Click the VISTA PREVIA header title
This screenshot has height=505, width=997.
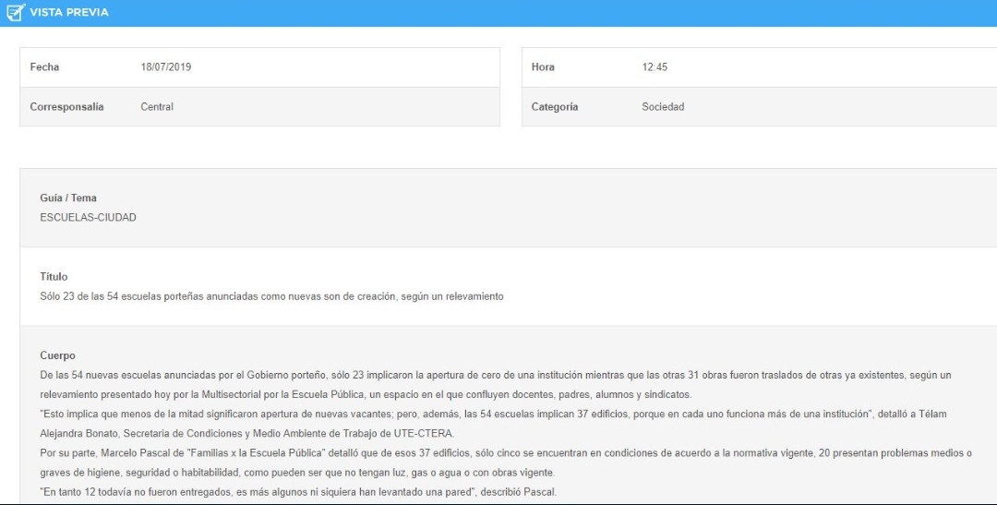(x=69, y=13)
